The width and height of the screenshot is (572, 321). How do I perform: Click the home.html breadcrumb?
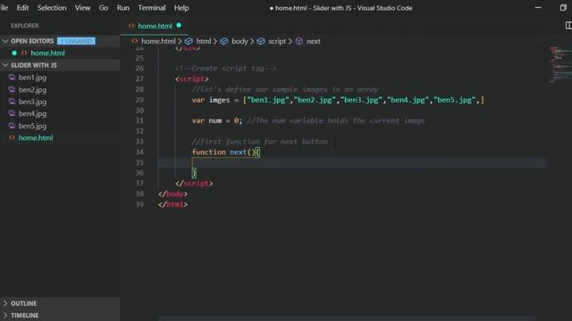tap(158, 41)
